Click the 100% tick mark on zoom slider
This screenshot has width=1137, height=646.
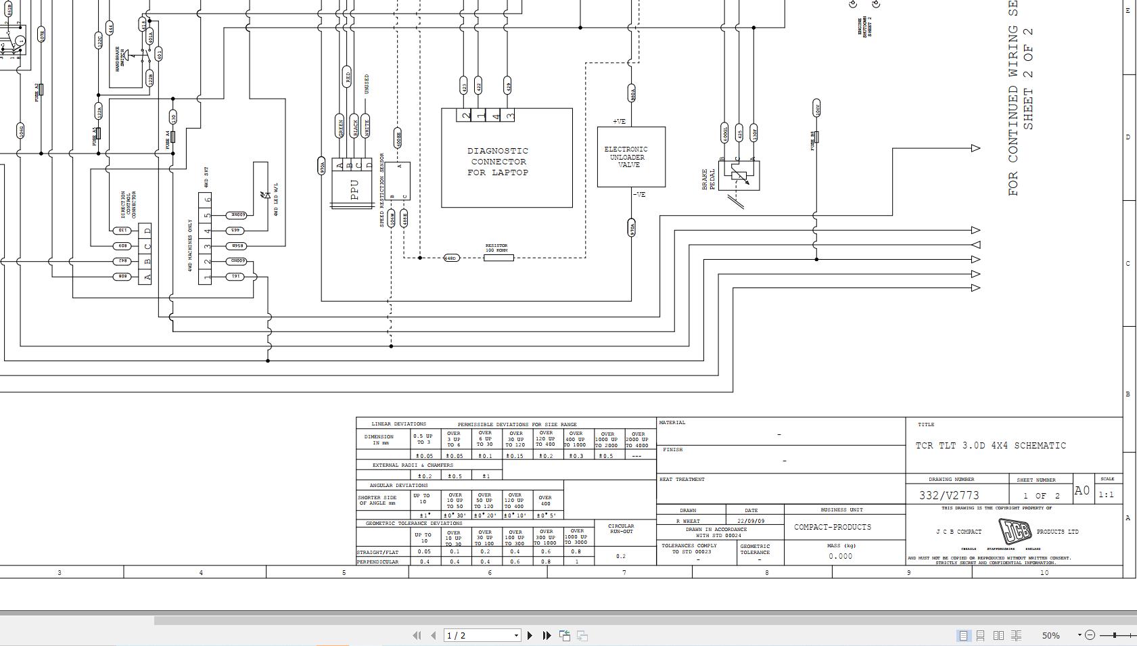[x=1131, y=635]
